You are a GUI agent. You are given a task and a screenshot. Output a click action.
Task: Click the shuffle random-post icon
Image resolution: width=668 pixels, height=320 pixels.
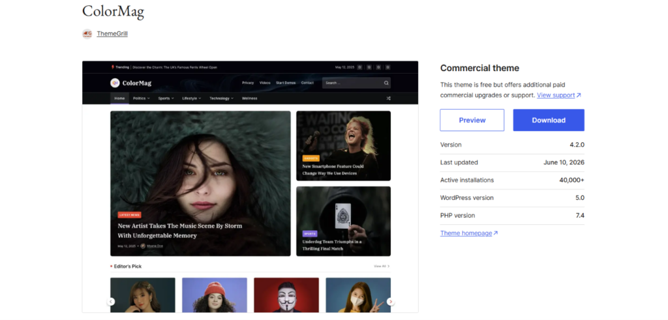point(388,98)
